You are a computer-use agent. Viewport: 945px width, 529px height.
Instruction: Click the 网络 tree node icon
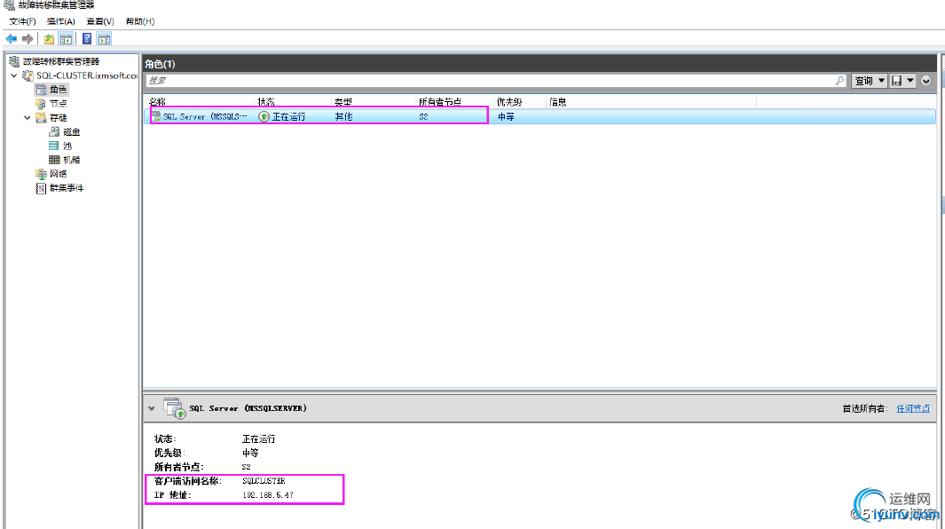(x=41, y=174)
